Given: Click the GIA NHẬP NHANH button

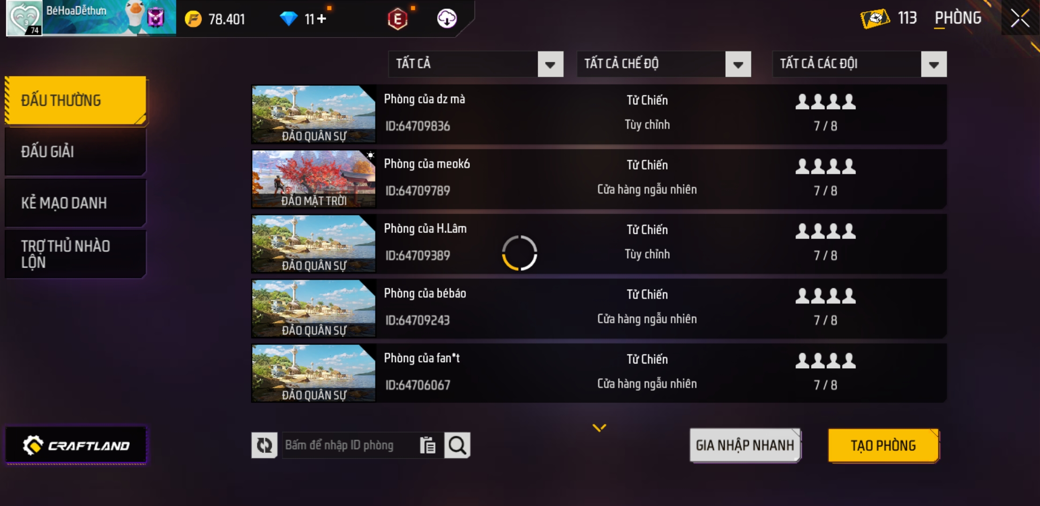Looking at the screenshot, I should (745, 445).
